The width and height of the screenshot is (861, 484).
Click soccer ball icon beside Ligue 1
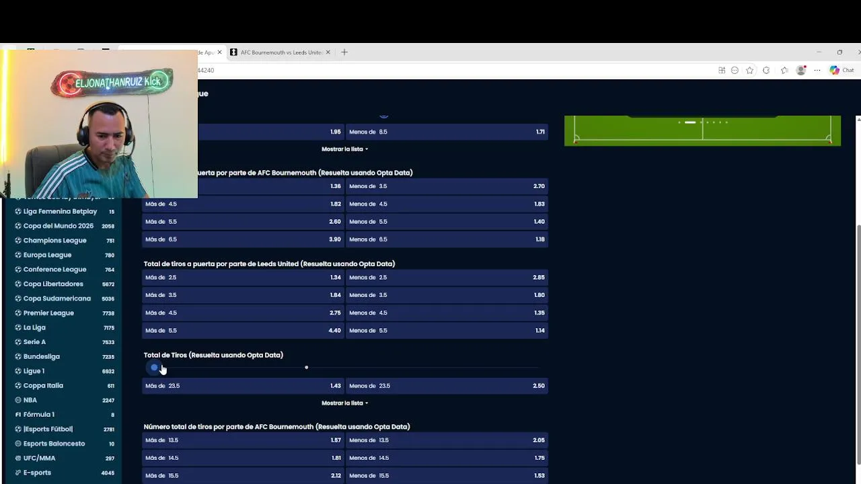(18, 371)
